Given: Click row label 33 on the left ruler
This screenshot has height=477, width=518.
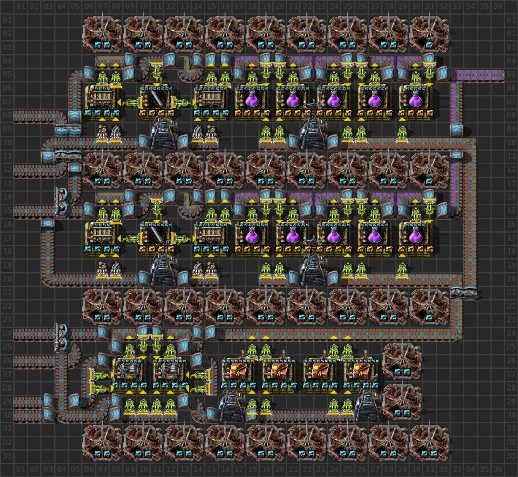Looking at the screenshot, I should click(x=7, y=456).
